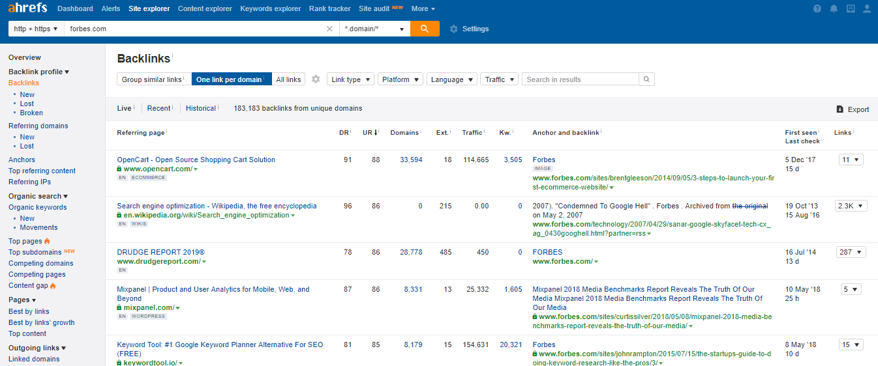Click the Settings gear icon in header
The image size is (878, 366).
(x=454, y=29)
